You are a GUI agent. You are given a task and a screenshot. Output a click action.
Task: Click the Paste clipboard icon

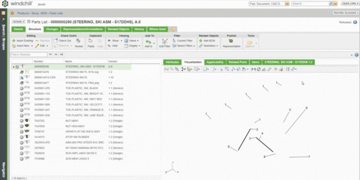90,43
